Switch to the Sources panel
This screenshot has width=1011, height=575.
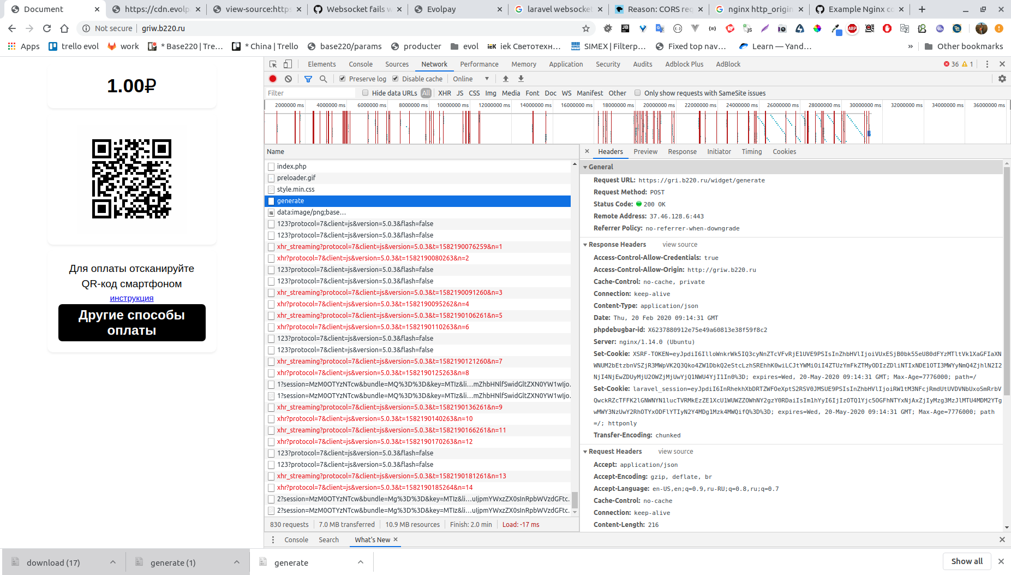(x=397, y=64)
